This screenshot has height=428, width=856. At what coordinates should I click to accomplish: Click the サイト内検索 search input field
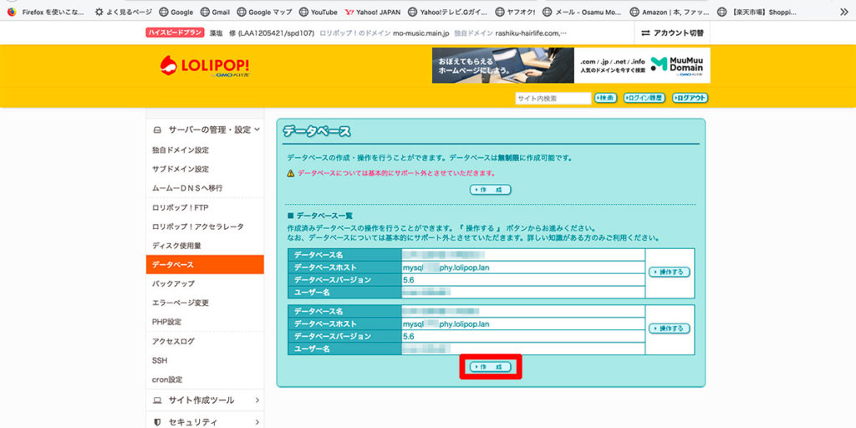tap(553, 98)
